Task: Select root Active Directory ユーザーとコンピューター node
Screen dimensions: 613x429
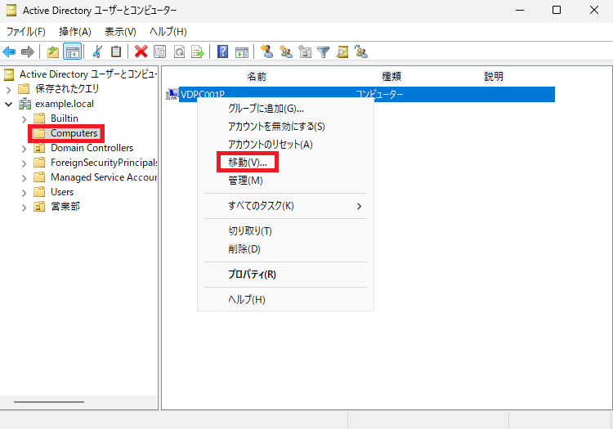Action: [88, 74]
